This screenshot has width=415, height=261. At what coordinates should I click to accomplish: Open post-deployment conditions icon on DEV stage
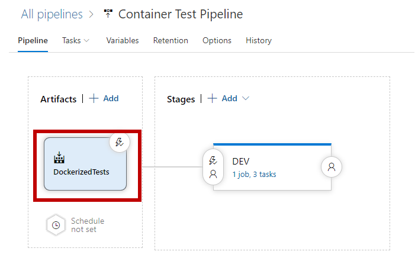[x=332, y=167]
